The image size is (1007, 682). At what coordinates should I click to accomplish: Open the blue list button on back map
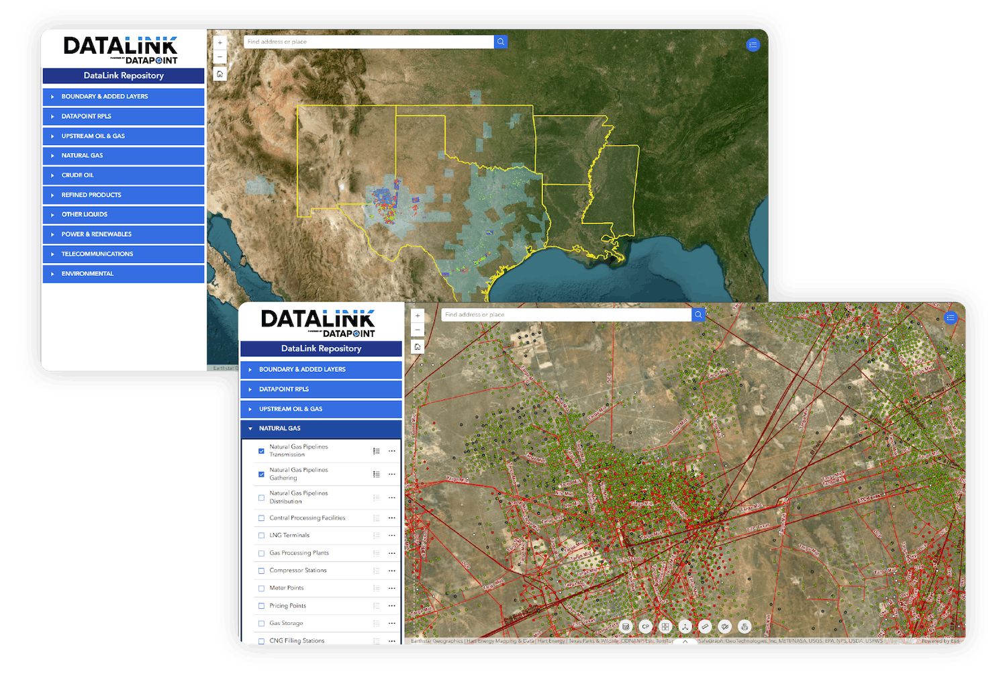[753, 45]
